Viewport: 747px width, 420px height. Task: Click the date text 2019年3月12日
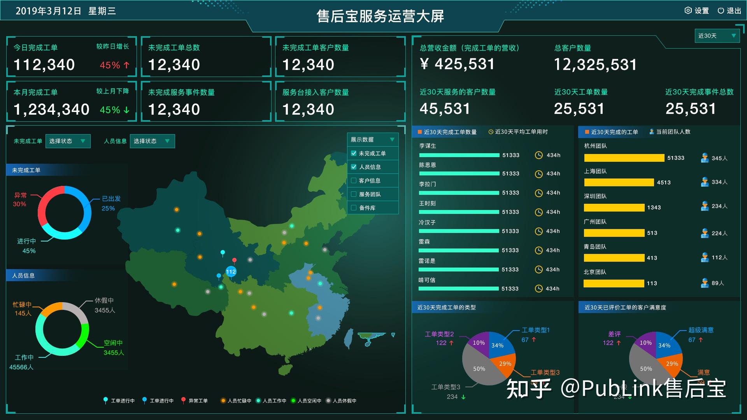48,11
